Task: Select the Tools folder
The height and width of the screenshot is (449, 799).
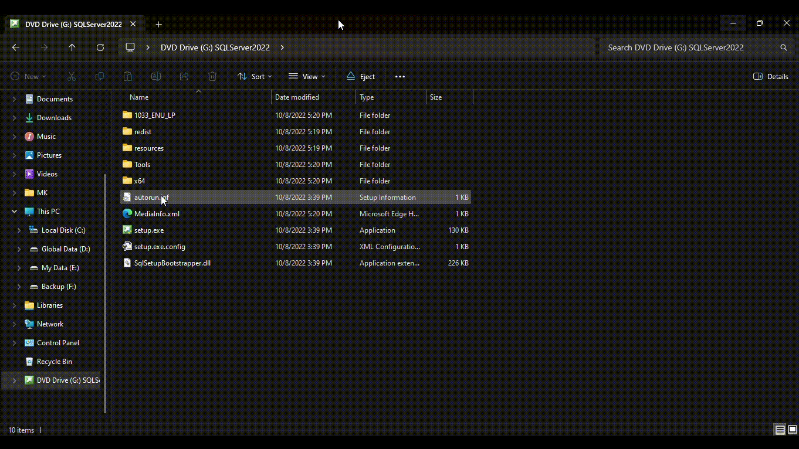Action: click(296, 164)
